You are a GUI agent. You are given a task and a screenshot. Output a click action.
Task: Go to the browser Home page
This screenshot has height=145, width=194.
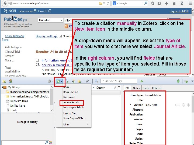[x=174, y=3]
